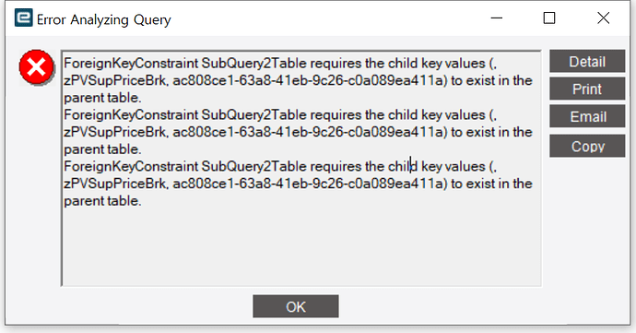This screenshot has height=333, width=636.
Task: Click zPVSupPriceBrk in the second error message
Action: click(x=115, y=133)
